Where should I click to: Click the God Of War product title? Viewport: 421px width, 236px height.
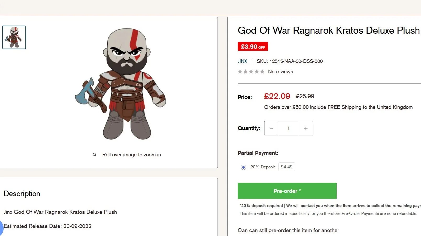(328, 30)
